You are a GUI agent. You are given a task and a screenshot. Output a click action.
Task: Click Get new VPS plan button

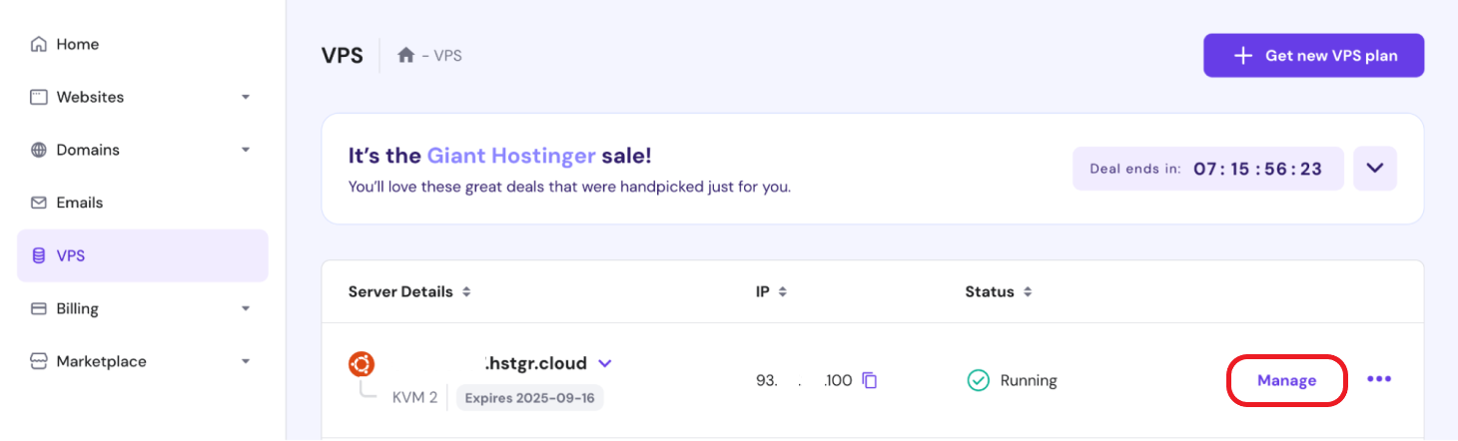(1313, 56)
